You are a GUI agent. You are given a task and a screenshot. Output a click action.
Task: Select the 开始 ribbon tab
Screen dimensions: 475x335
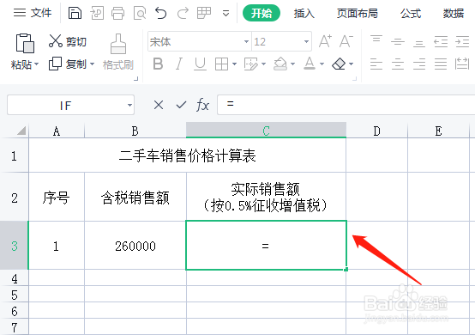262,13
